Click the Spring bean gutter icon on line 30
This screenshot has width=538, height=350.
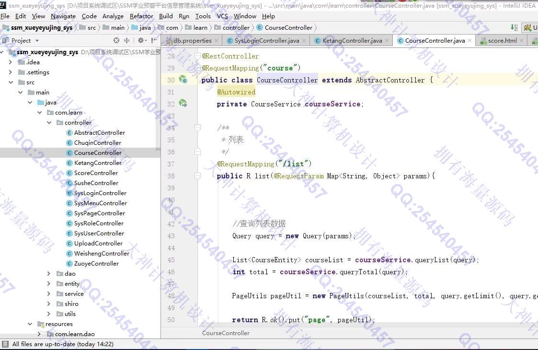[183, 80]
